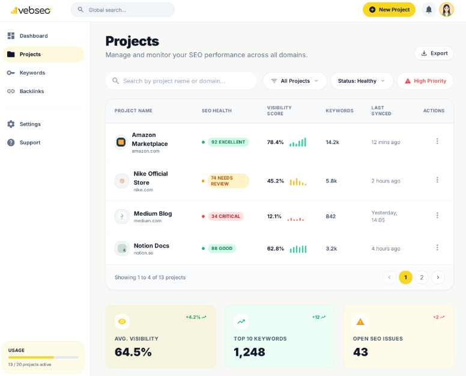Click the Backlinks chain icon

pyautogui.click(x=11, y=91)
